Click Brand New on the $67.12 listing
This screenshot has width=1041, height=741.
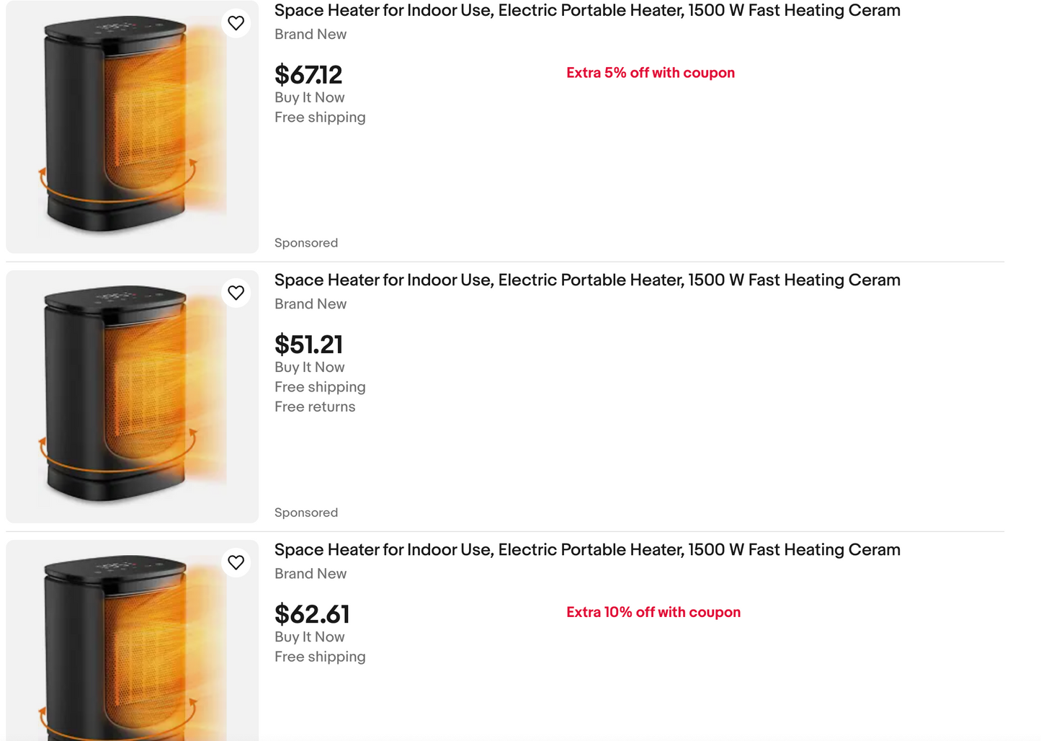(x=310, y=35)
